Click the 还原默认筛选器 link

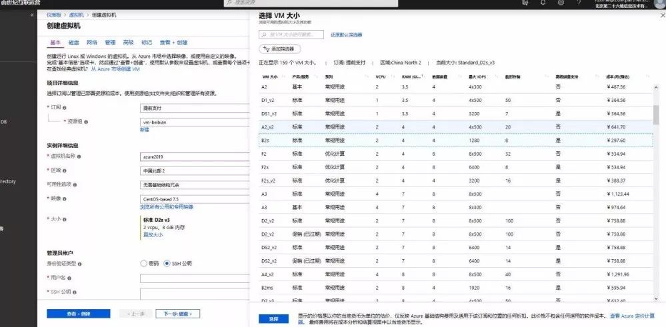click(346, 35)
